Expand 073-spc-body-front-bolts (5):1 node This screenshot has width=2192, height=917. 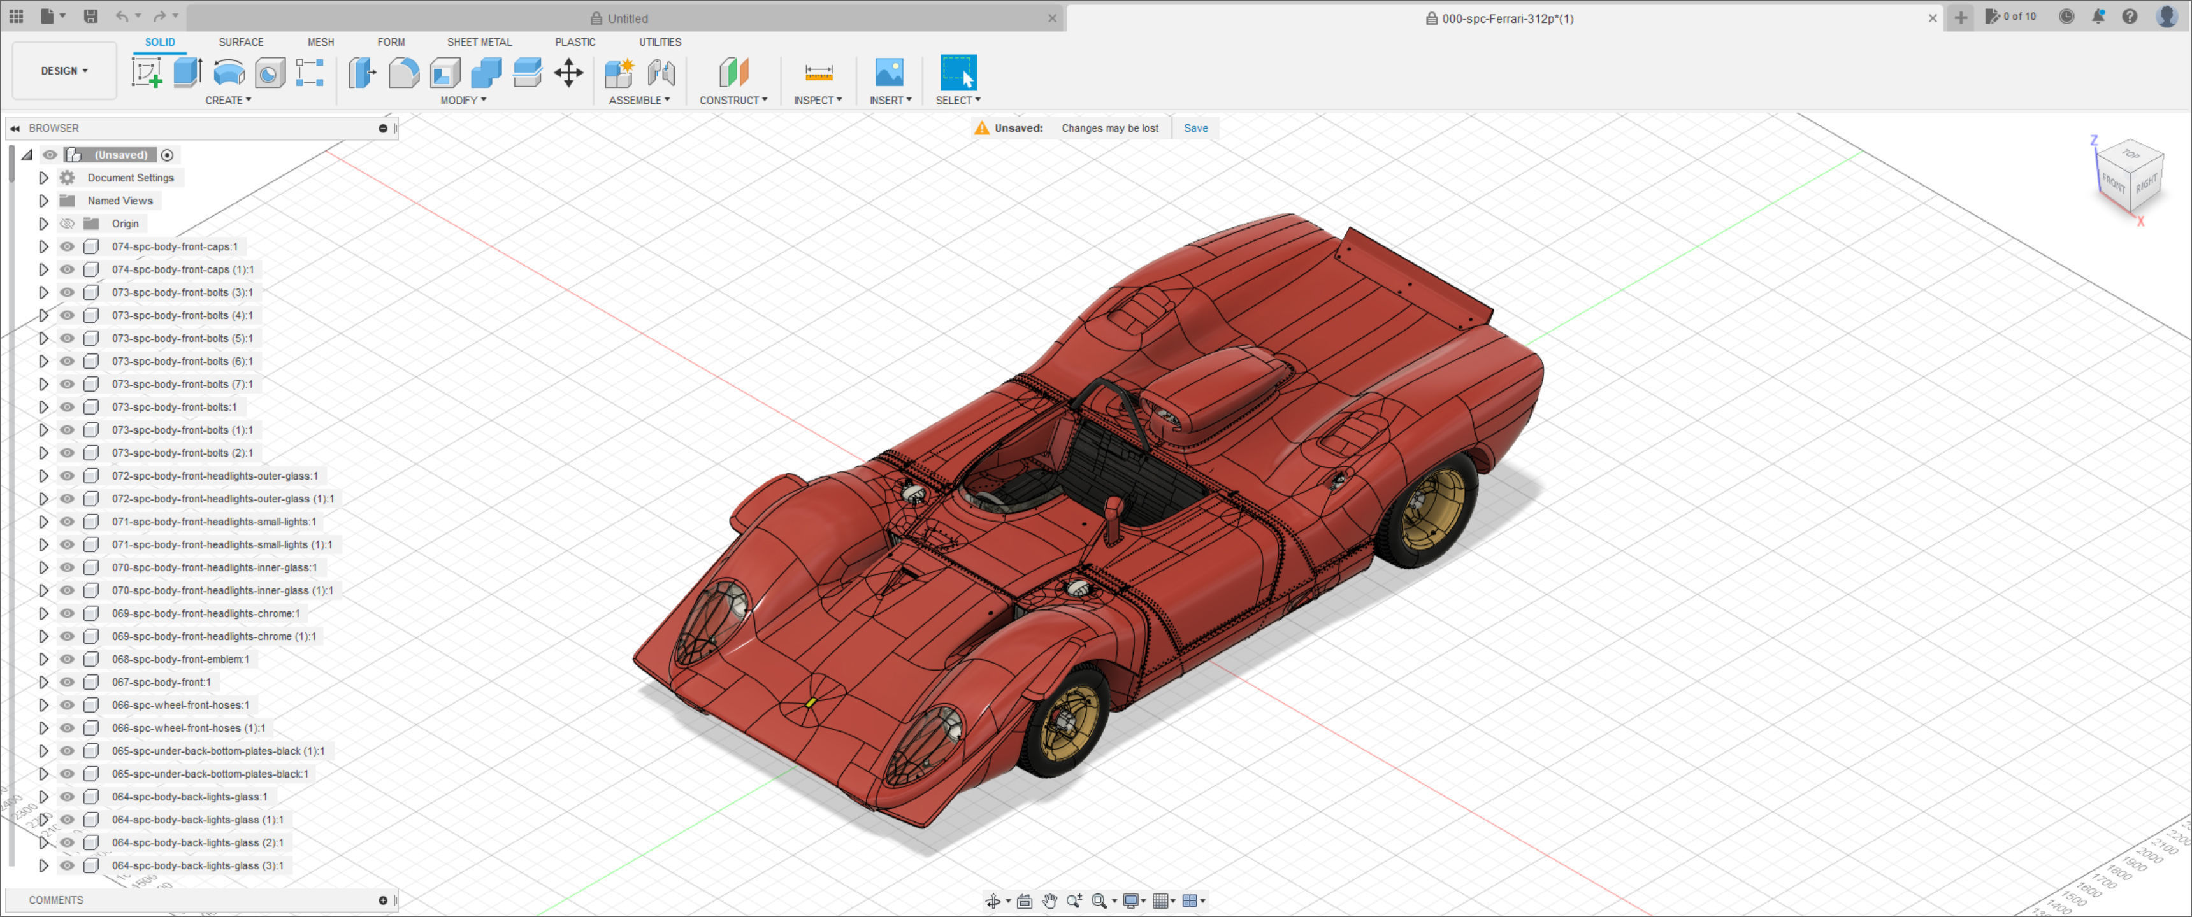tap(43, 339)
